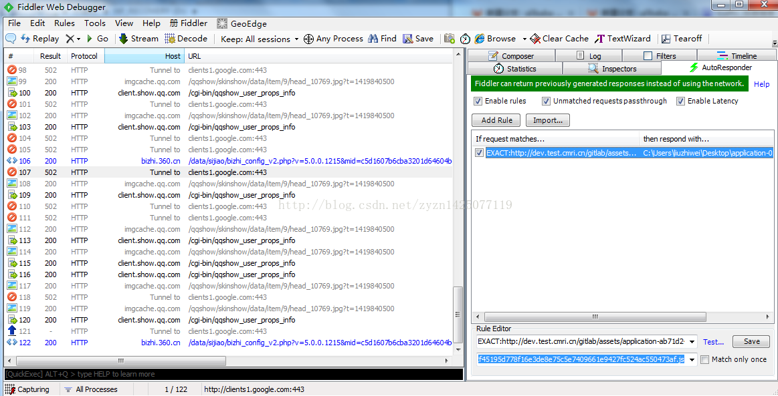The image size is (778, 396).
Task: Switch to the Filters tab
Action: [x=660, y=56]
